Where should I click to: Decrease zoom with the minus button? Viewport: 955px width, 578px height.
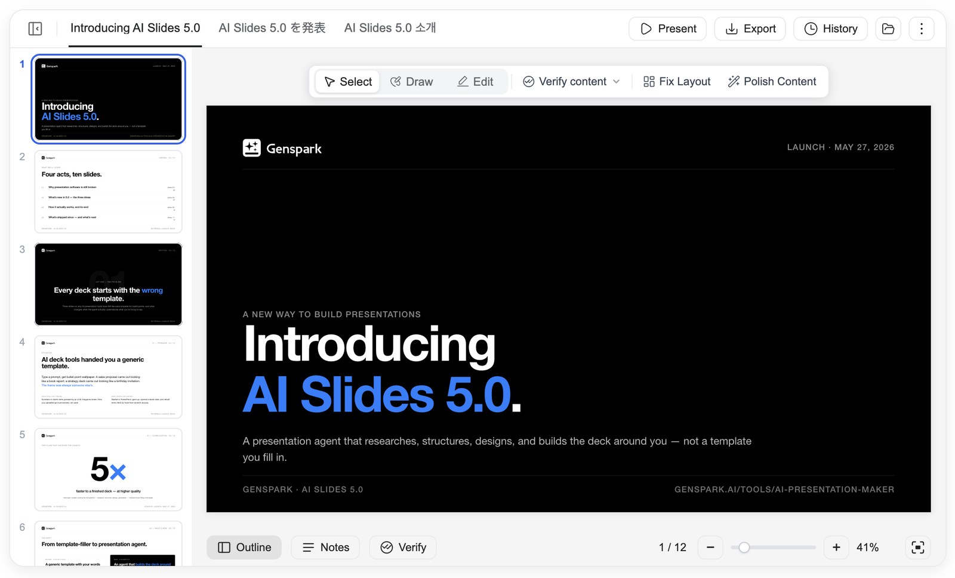point(710,548)
